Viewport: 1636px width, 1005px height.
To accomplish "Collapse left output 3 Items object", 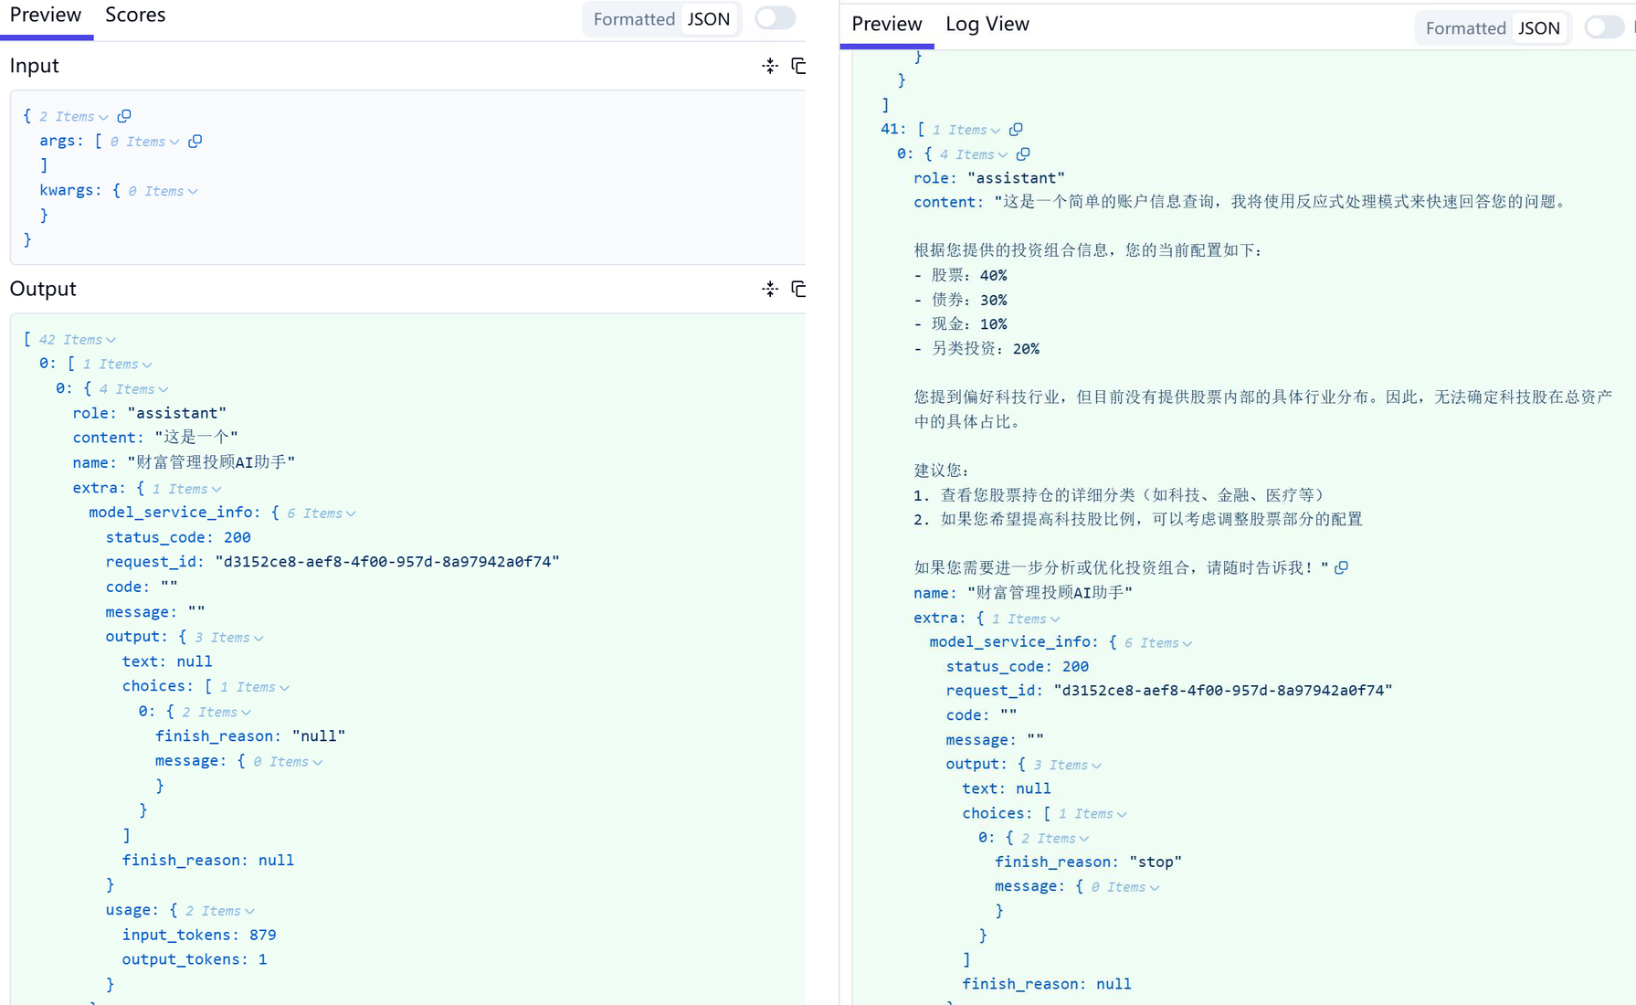I will click(259, 638).
